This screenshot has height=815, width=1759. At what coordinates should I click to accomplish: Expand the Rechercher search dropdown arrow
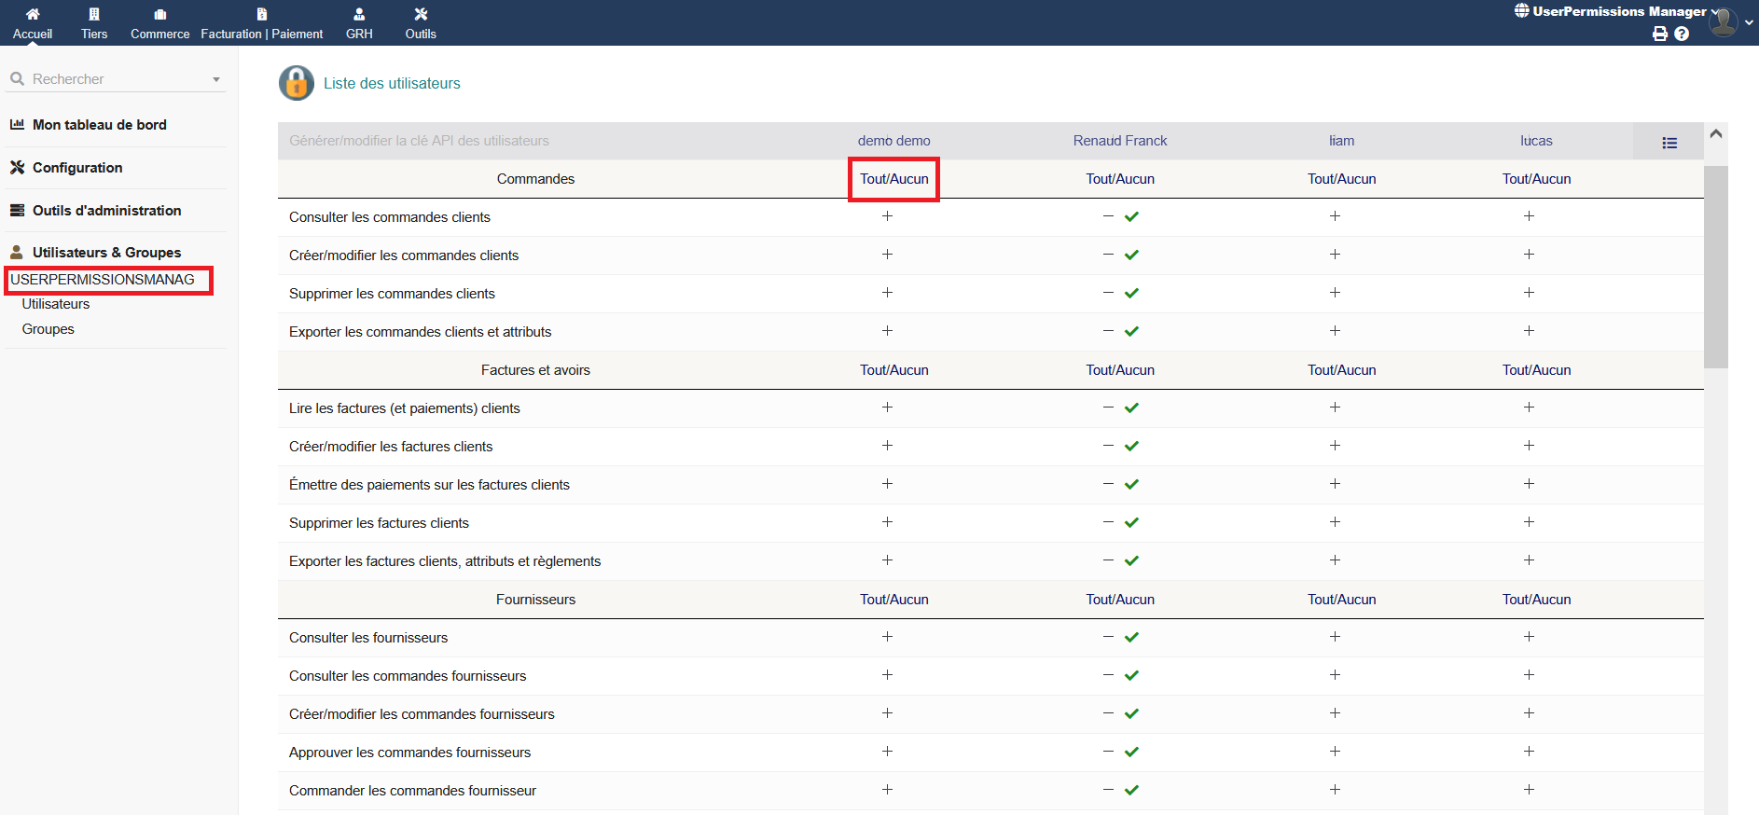pos(216,79)
